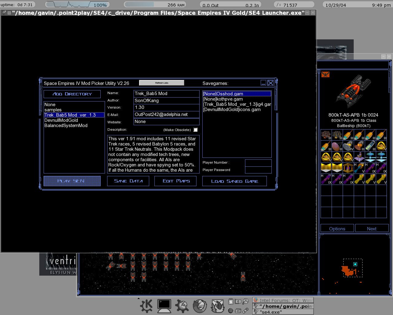This screenshot has width=393, height=315.
Task: Select the gold pavilion component icon
Action: click(x=348, y=168)
